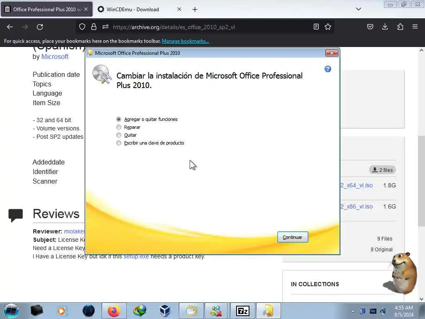This screenshot has width=425, height=319.
Task: Open the black box taskbar icon
Action: [37, 311]
